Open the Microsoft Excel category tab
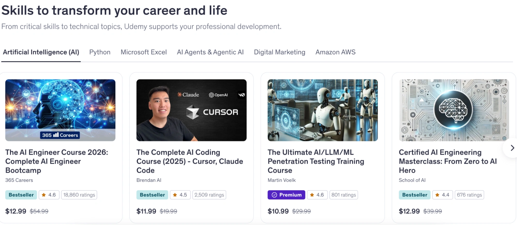Viewport: 517px width, 225px height. point(144,52)
